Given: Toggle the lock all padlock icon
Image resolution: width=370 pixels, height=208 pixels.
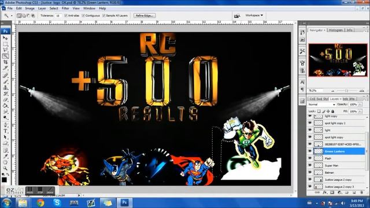Looking at the screenshot, I should [x=333, y=111].
